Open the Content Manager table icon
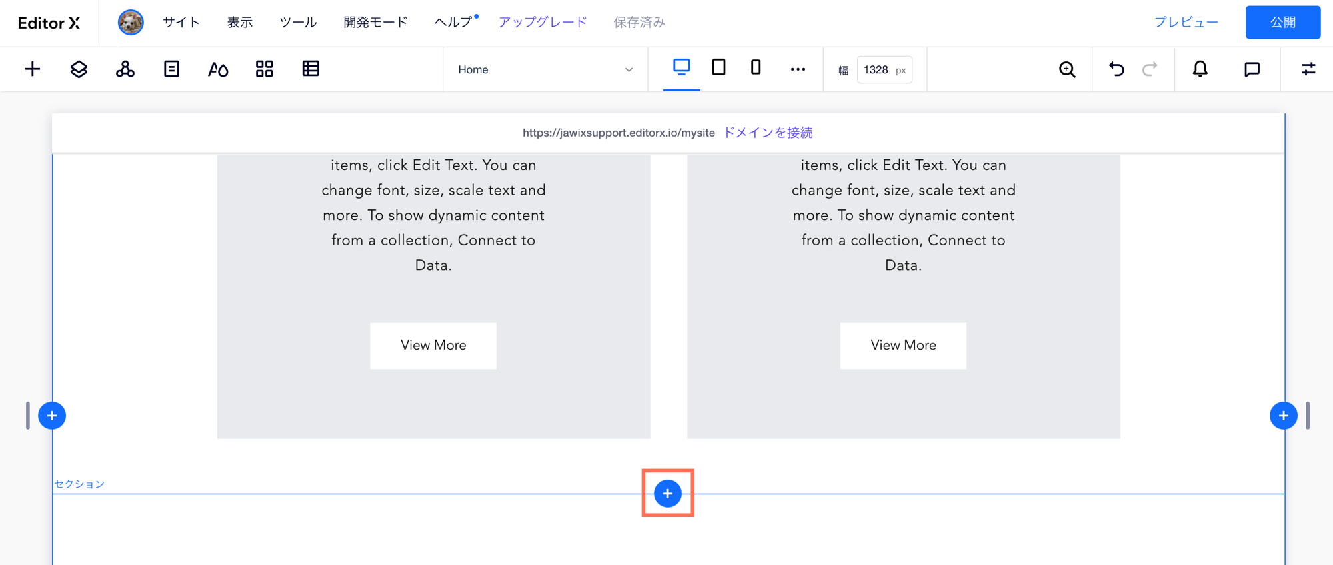The image size is (1333, 565). pyautogui.click(x=311, y=69)
